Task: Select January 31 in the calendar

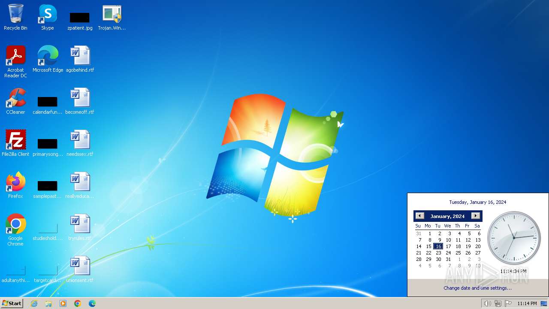Action: pos(448,259)
